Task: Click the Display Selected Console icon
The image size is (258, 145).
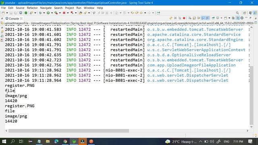Action: [218, 18]
